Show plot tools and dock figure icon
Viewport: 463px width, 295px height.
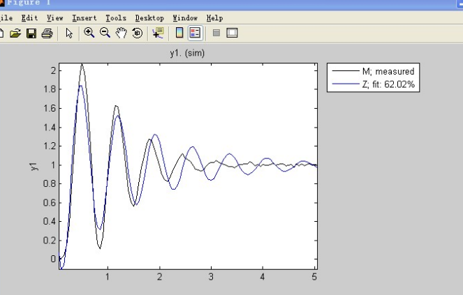click(232, 33)
